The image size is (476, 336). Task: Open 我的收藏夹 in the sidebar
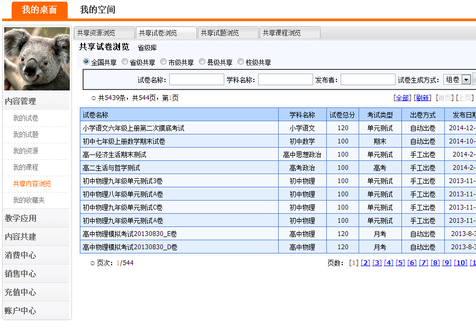click(x=29, y=201)
